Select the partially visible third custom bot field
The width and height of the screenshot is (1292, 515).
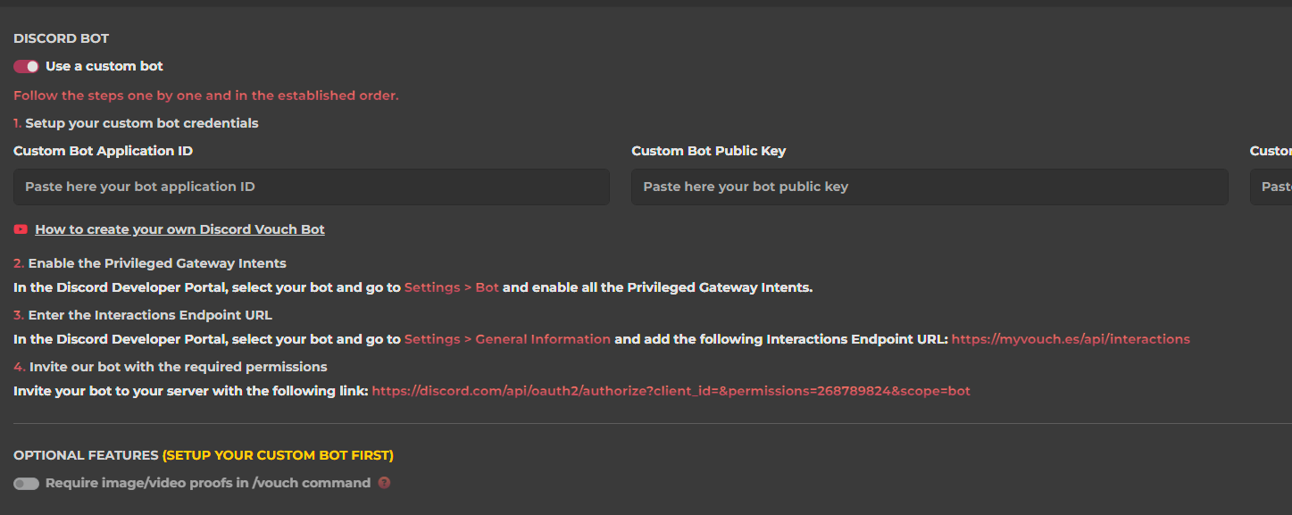point(1271,187)
